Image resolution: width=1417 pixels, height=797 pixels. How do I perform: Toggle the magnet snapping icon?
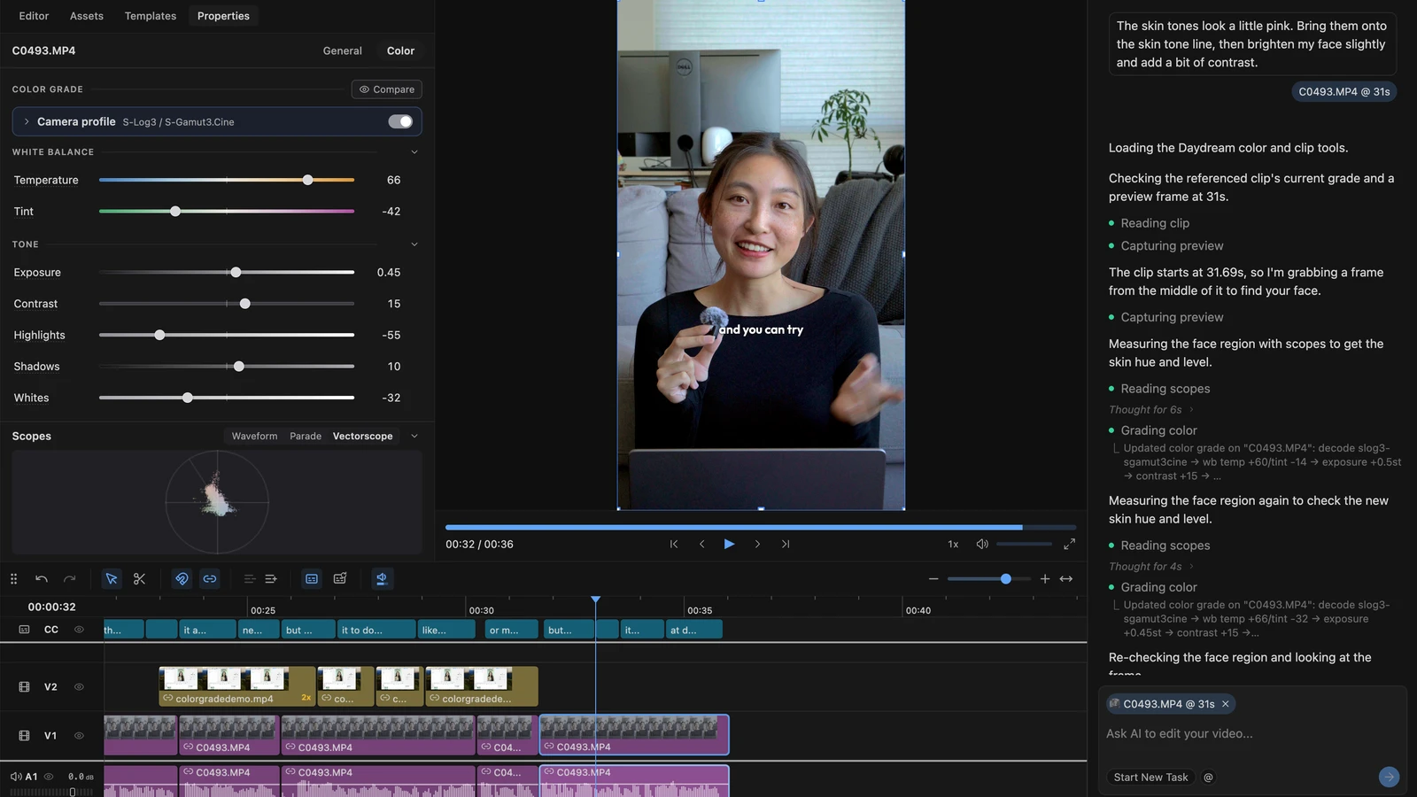point(182,578)
